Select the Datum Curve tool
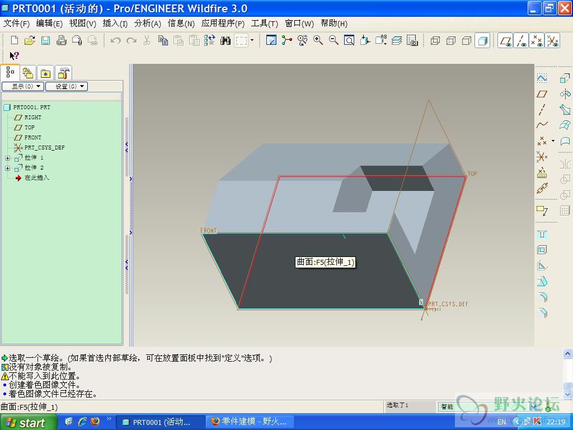 click(542, 125)
